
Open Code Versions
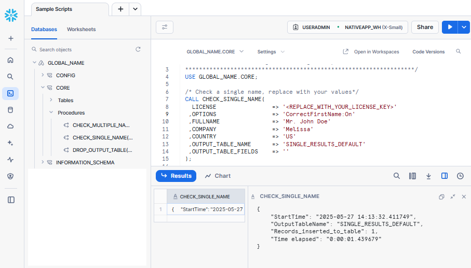point(428,51)
